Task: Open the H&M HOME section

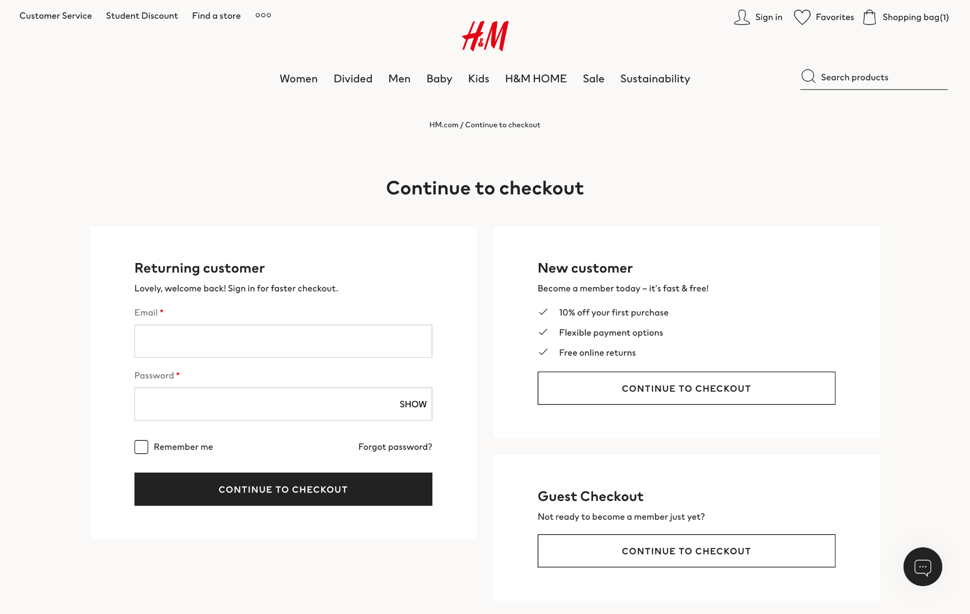Action: 535,79
